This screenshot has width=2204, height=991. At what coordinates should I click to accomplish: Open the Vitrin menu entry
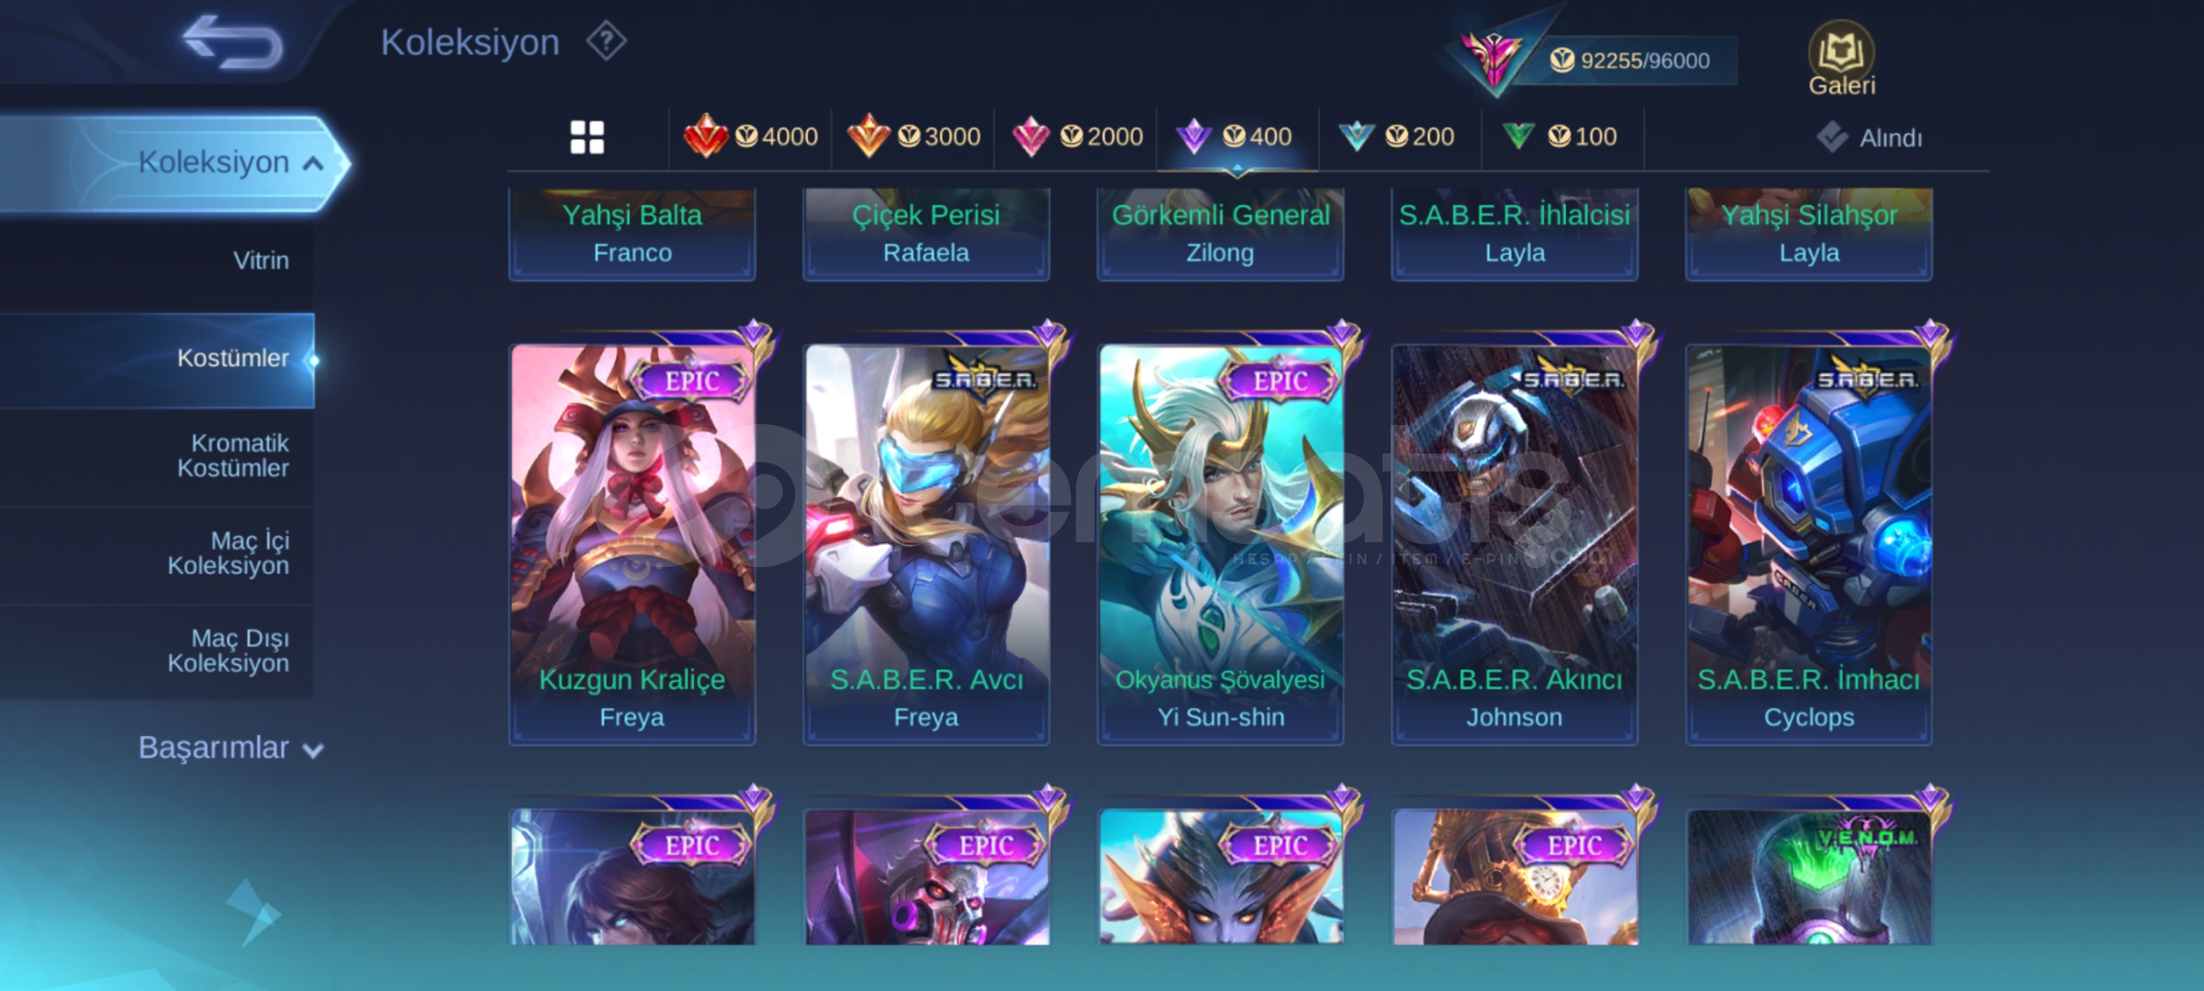[261, 261]
